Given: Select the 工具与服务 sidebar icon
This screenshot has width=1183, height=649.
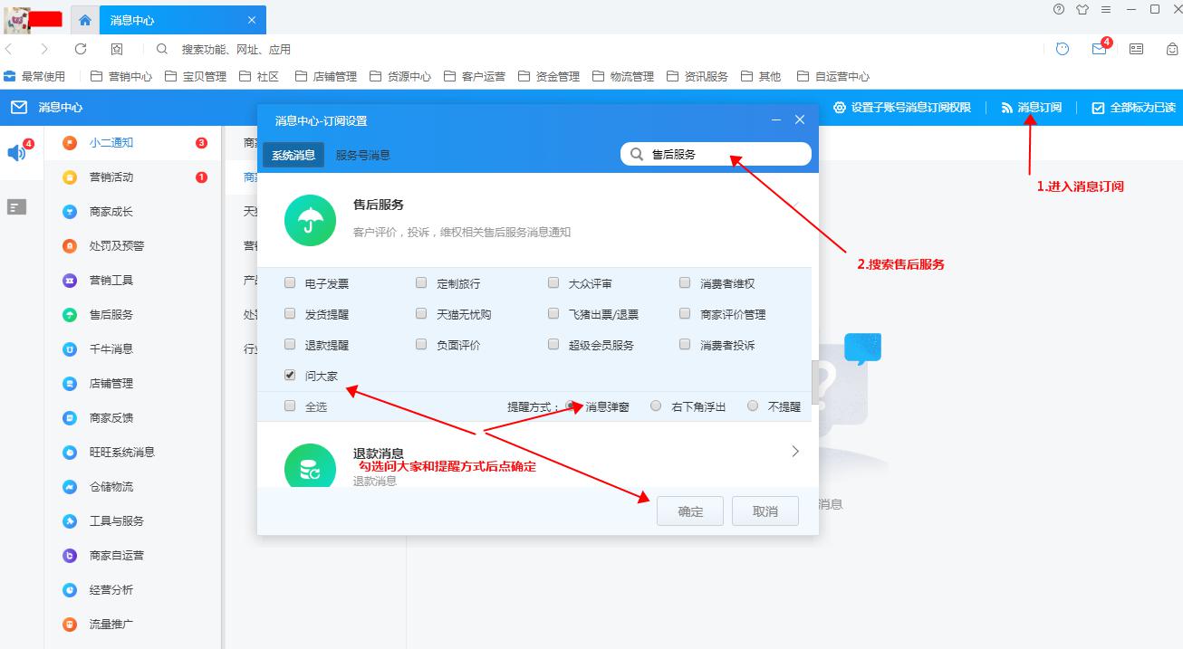Looking at the screenshot, I should click(x=70, y=521).
